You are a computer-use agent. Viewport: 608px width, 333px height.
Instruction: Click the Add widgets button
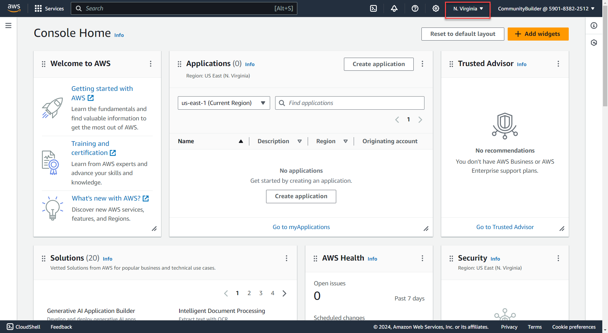[x=538, y=34]
